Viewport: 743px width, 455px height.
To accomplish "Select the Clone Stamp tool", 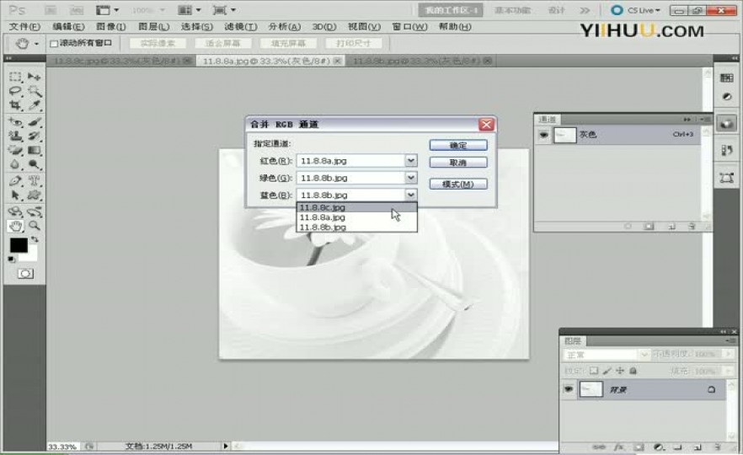I will pos(15,136).
